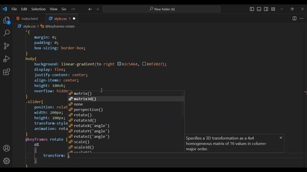Click the 'display: flex;' line
The height and width of the screenshot is (172, 307).
click(x=50, y=69)
